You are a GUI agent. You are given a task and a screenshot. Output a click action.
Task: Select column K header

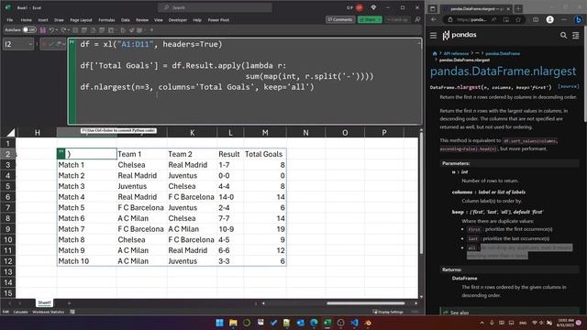tap(192, 132)
